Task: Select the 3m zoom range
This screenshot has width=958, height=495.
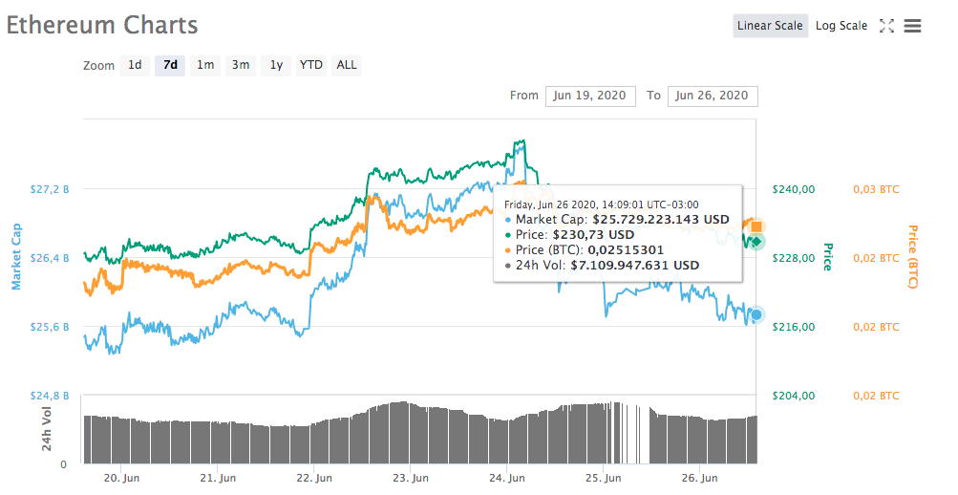Action: click(x=241, y=65)
